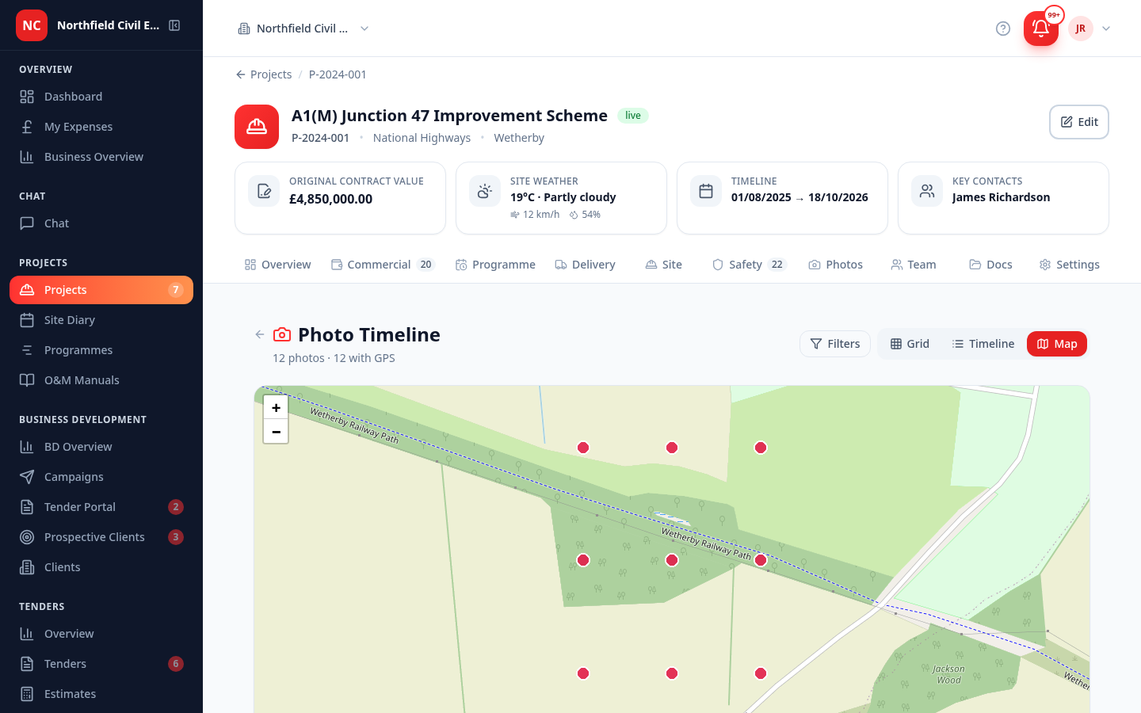Viewport: 1141px width, 713px height.
Task: Switch to the Safety tab
Action: [x=749, y=265]
